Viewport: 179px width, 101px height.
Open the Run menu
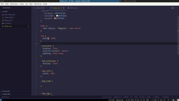click(31, 4)
